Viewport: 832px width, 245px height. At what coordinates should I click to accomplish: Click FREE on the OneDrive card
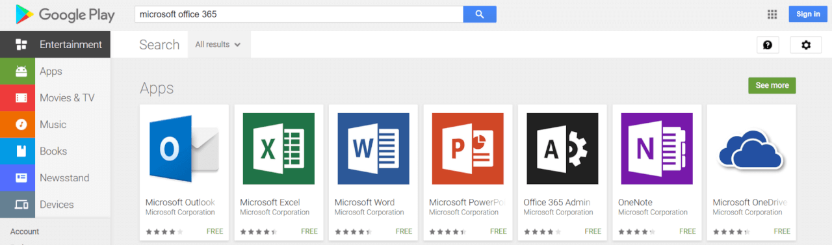coord(783,231)
